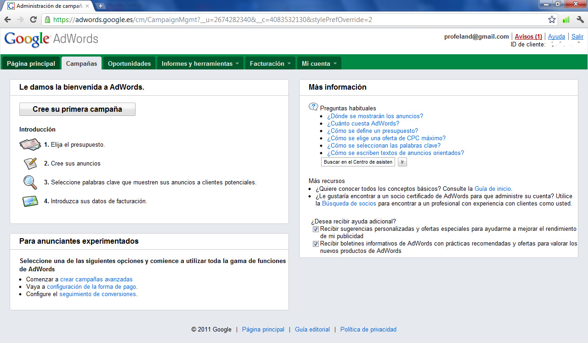Screen dimensions: 588x343
Task: Click in the Centro de asistencia search field
Action: 358,162
